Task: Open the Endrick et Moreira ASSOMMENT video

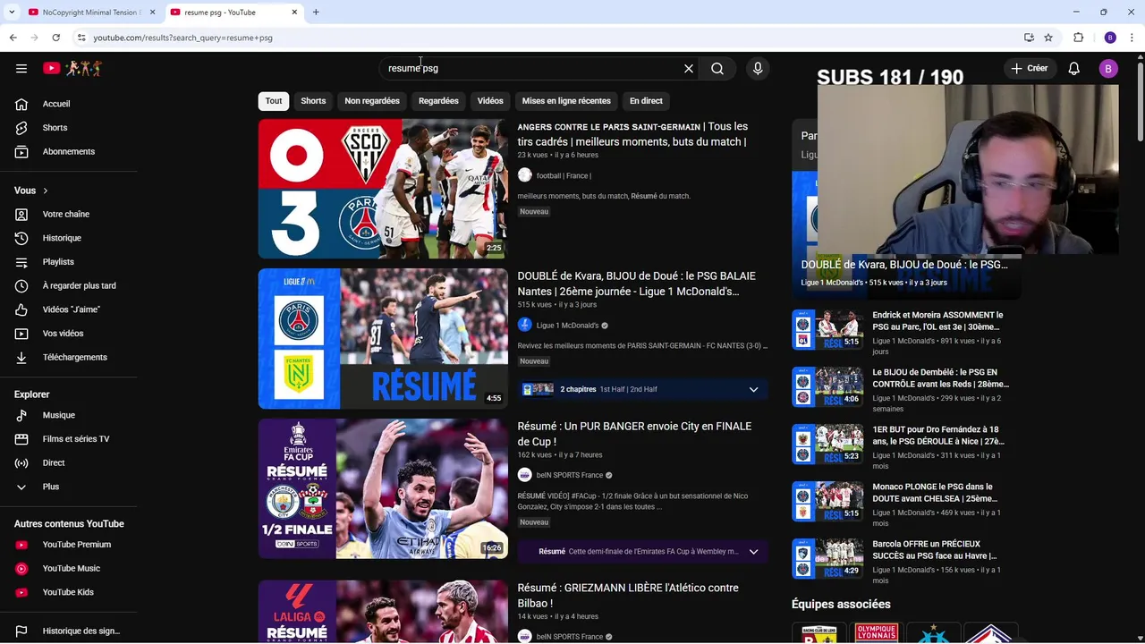Action: 937,321
